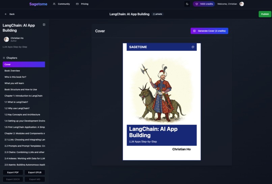
Task: Click the Cover section heading
Action: 100,31
